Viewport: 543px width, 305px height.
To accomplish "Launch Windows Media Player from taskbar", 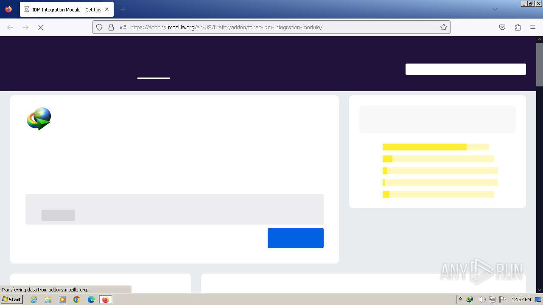I will pyautogui.click(x=62, y=299).
